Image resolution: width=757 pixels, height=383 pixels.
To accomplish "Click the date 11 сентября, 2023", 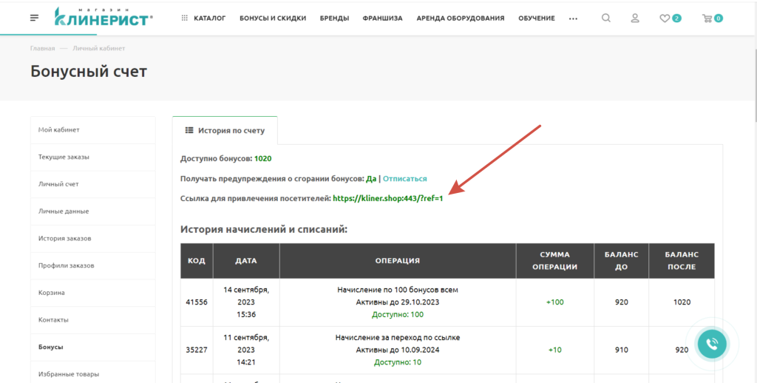I will [x=246, y=343].
